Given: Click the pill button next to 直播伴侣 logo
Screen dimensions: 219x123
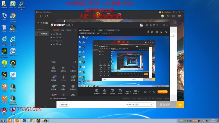Looking at the screenshot, I should tap(70, 25).
